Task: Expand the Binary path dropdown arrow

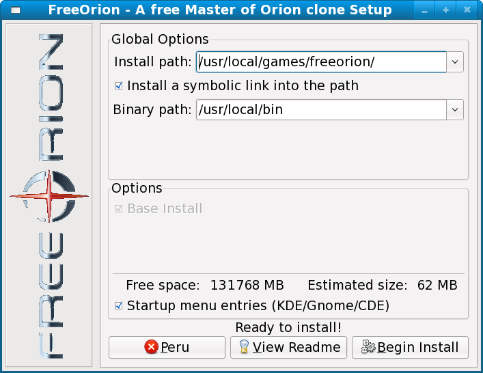Action: click(456, 109)
